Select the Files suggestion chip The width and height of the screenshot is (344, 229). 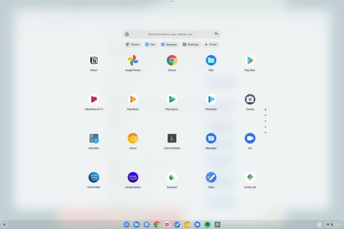pyautogui.click(x=150, y=44)
